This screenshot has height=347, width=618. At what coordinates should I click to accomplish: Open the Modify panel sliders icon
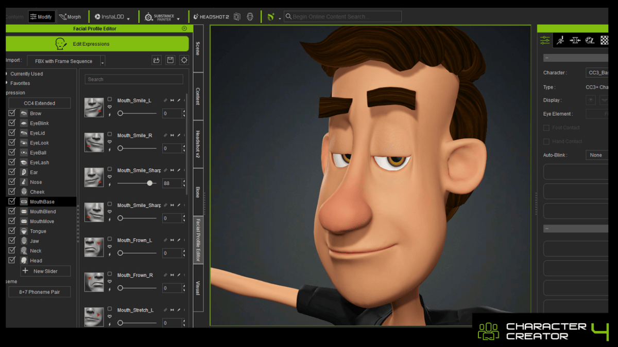pyautogui.click(x=545, y=40)
